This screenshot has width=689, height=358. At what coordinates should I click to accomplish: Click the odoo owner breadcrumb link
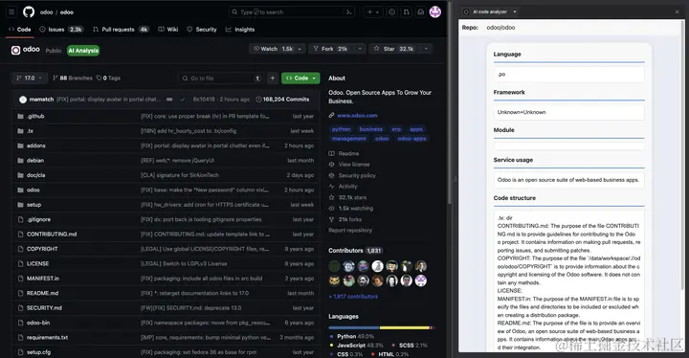tap(46, 12)
